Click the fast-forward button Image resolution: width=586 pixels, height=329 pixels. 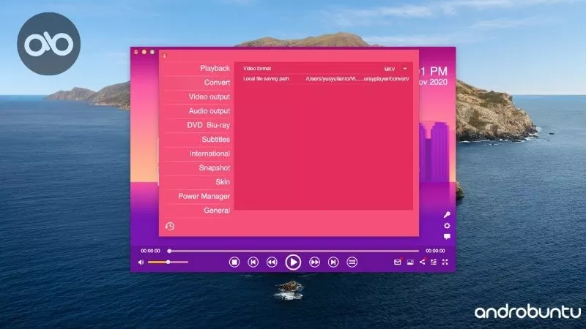point(314,262)
